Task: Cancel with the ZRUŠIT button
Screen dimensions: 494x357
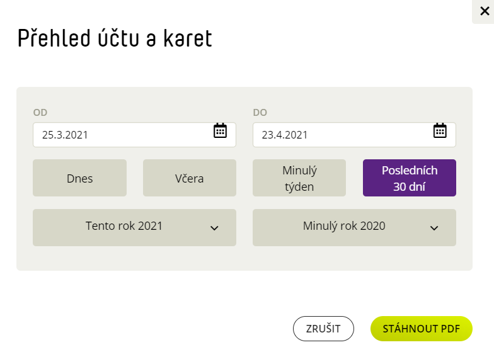Action: tap(323, 329)
